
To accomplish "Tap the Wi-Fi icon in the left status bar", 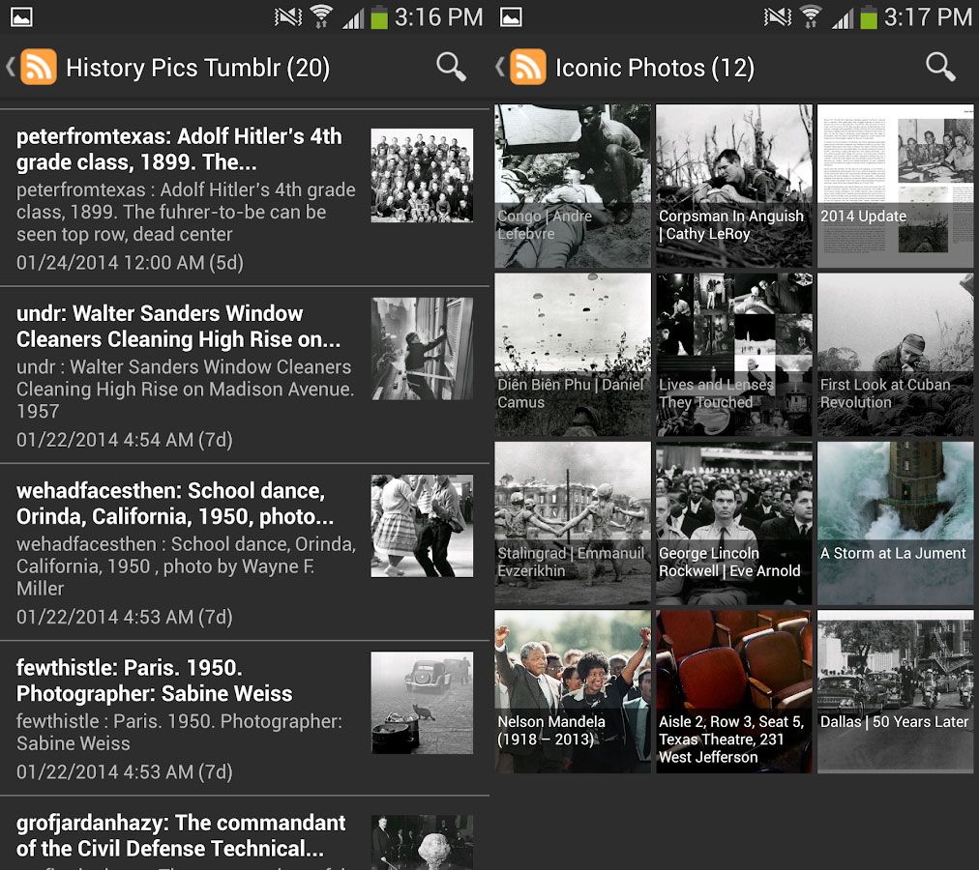I will coord(321,16).
